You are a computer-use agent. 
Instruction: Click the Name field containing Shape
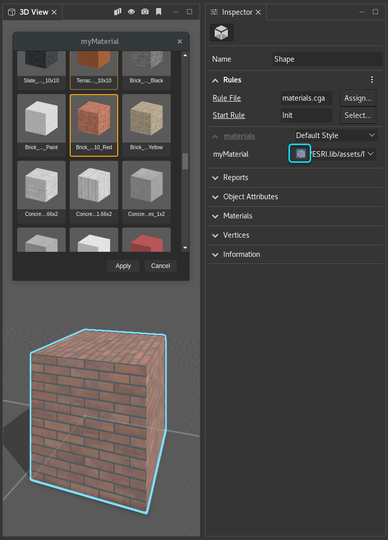tap(327, 59)
